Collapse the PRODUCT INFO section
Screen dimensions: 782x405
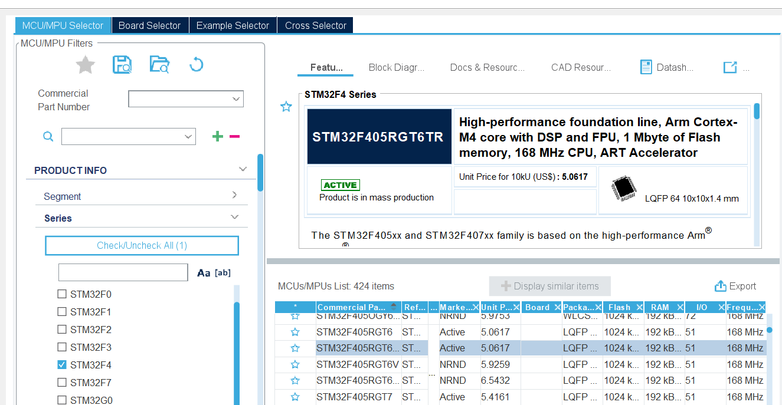(x=243, y=170)
